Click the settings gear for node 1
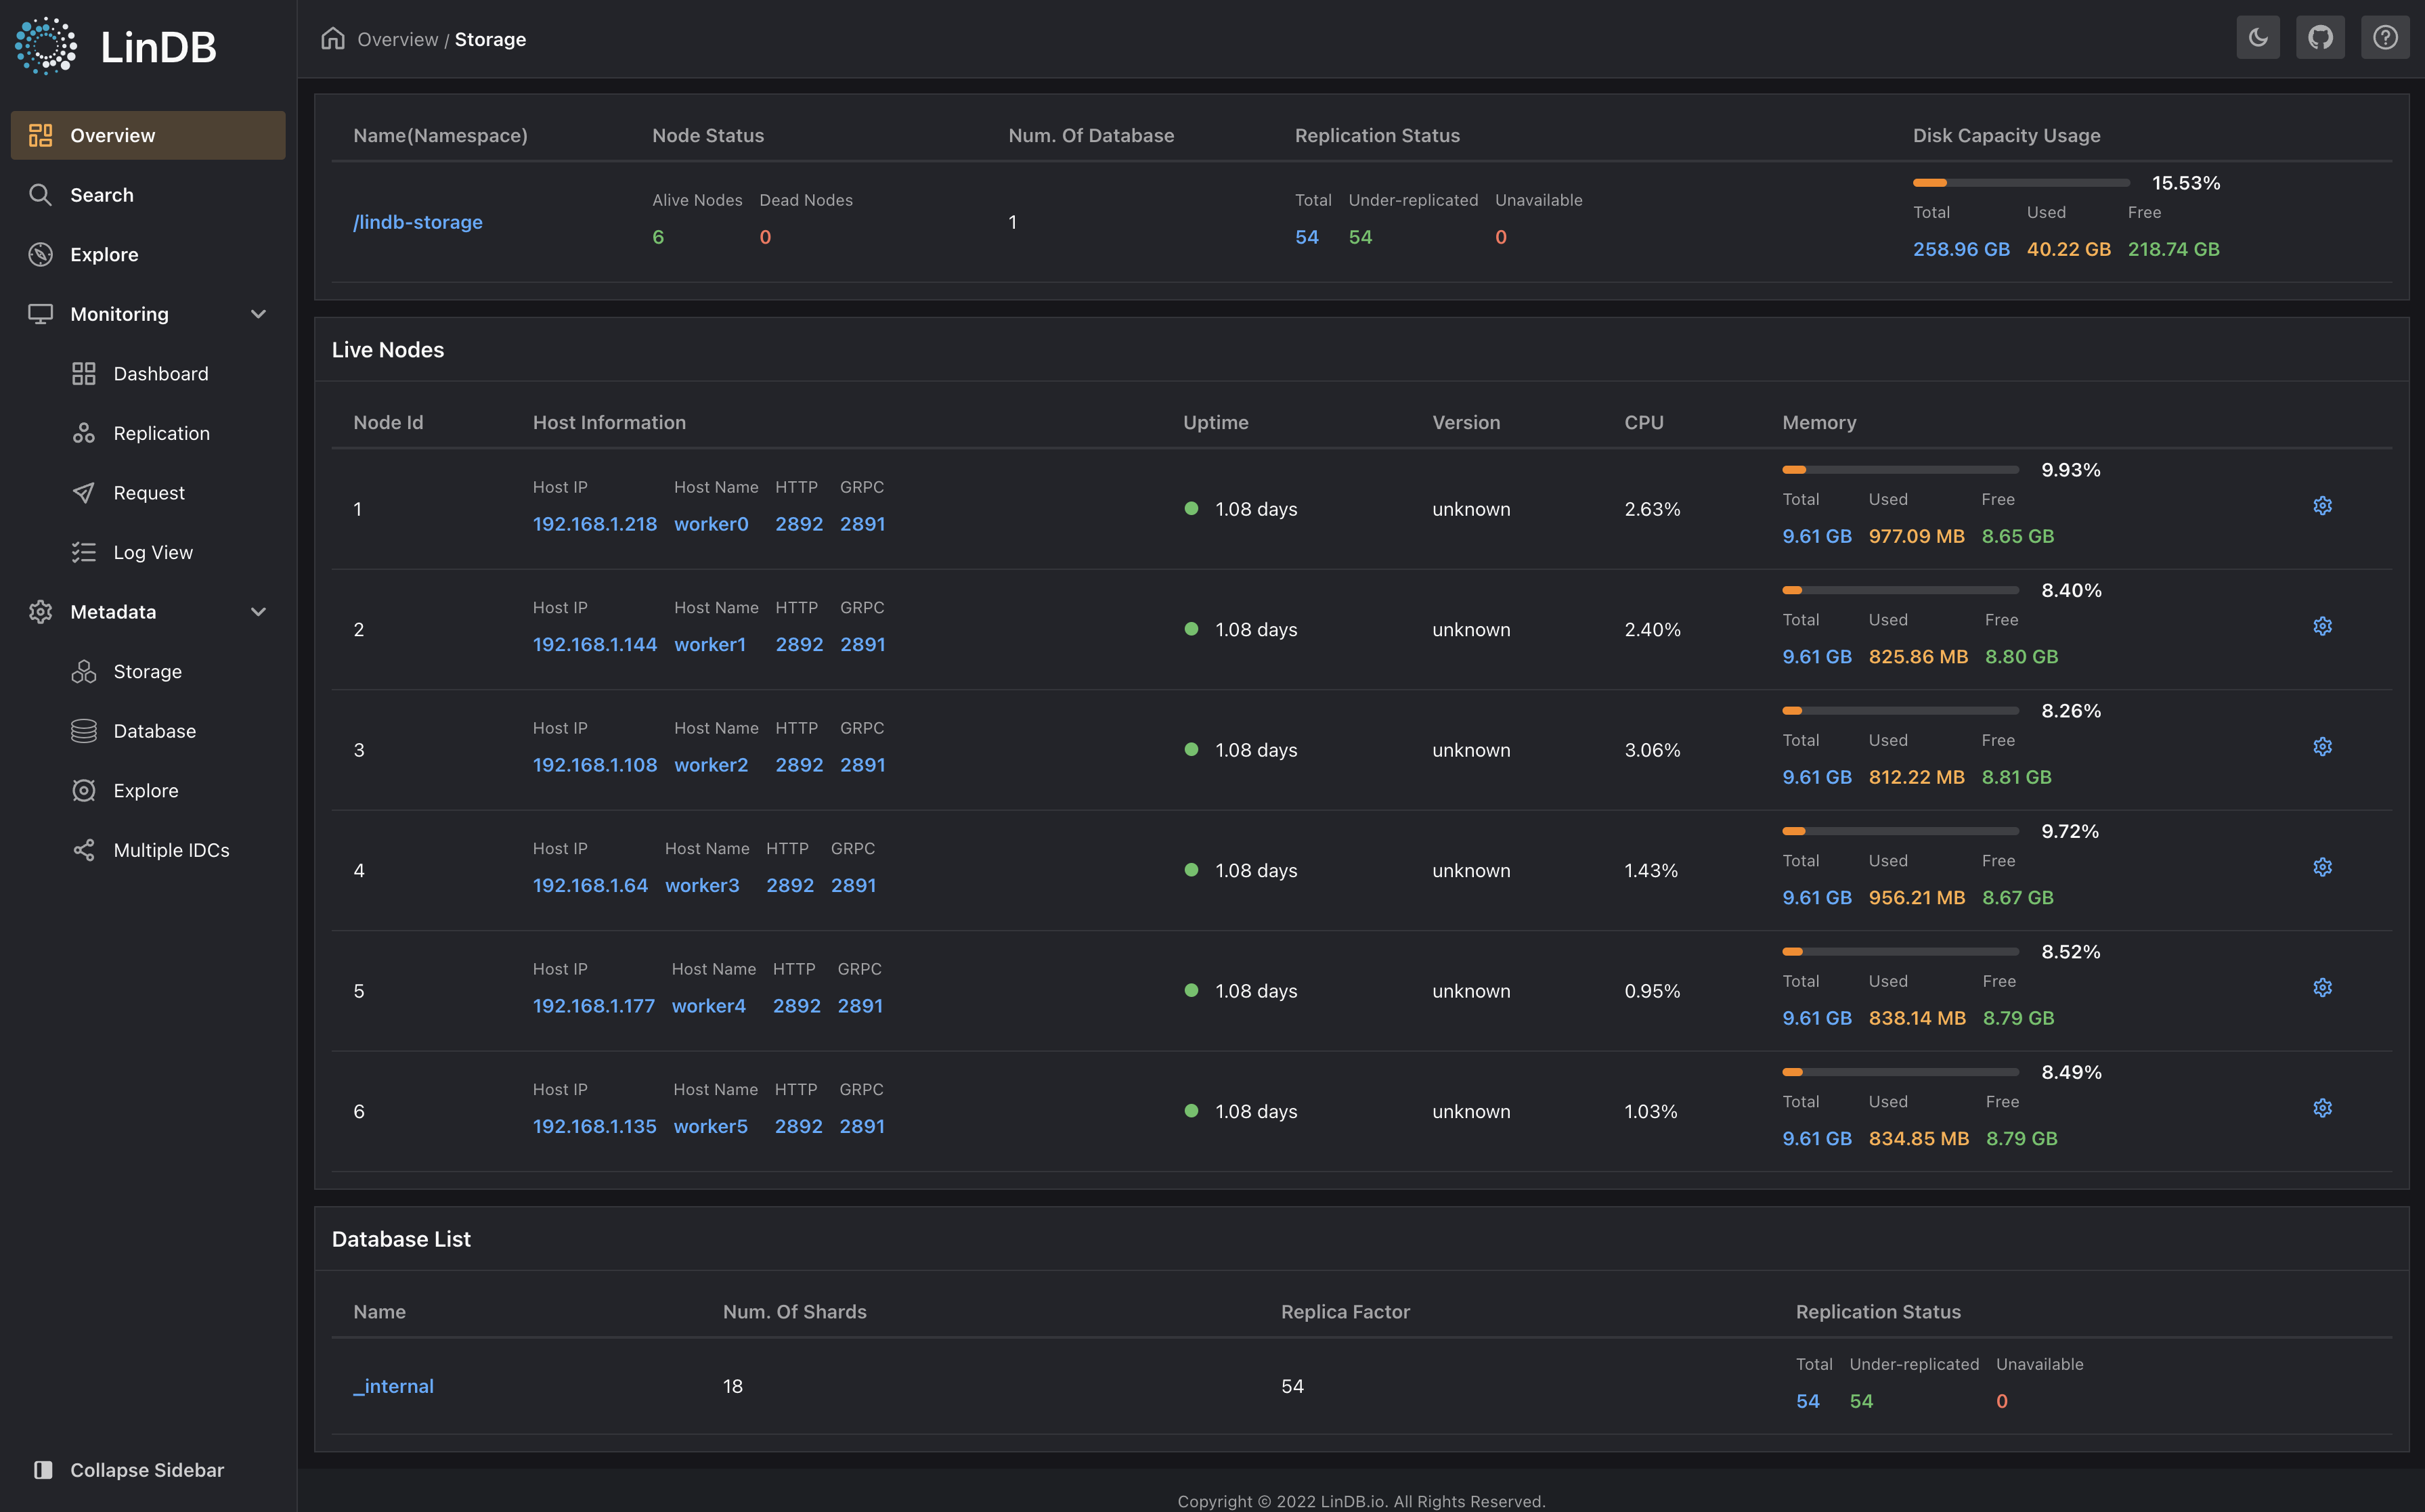Image resolution: width=2425 pixels, height=1512 pixels. tap(2322, 505)
